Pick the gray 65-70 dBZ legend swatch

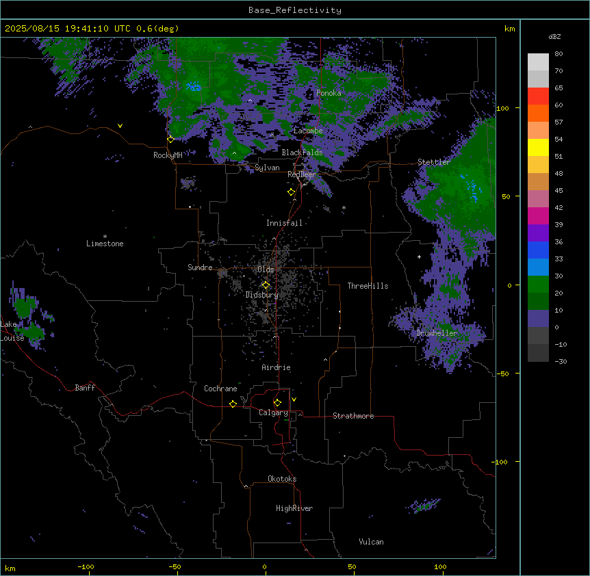pos(538,79)
